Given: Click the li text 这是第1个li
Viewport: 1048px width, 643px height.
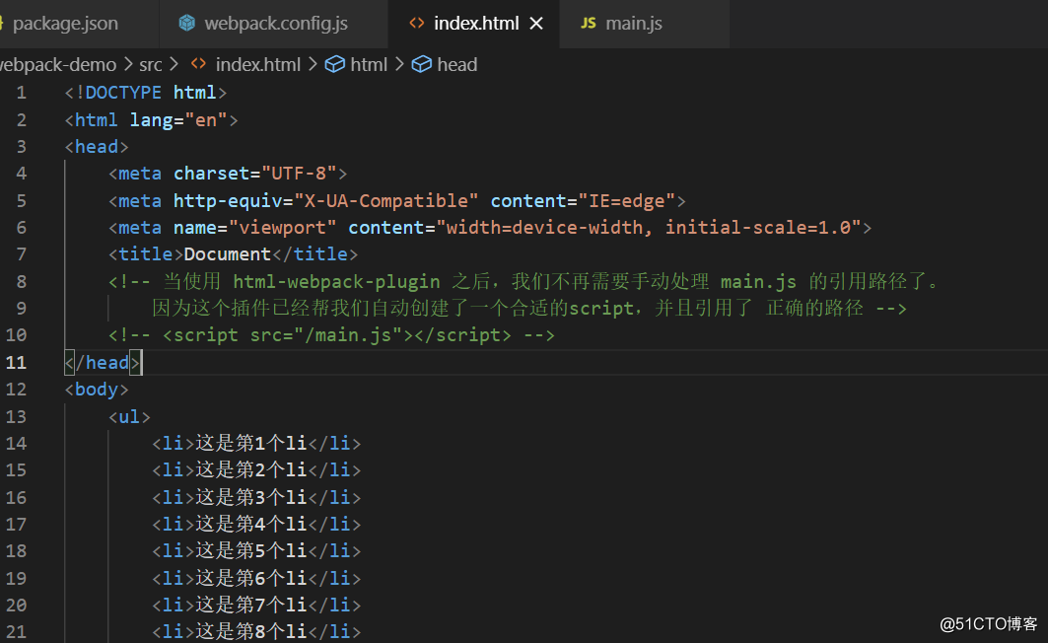Looking at the screenshot, I should tap(250, 443).
